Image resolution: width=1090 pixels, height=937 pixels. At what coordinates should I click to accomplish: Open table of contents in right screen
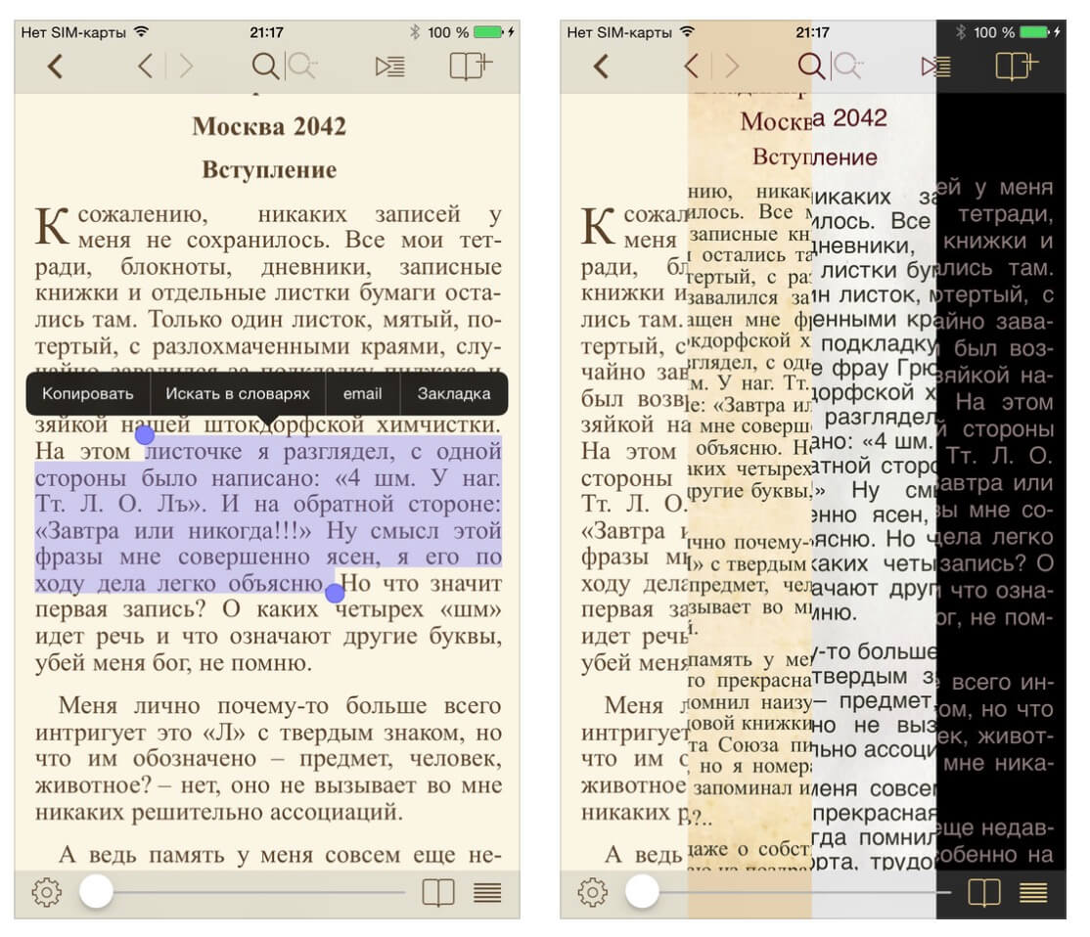935,67
